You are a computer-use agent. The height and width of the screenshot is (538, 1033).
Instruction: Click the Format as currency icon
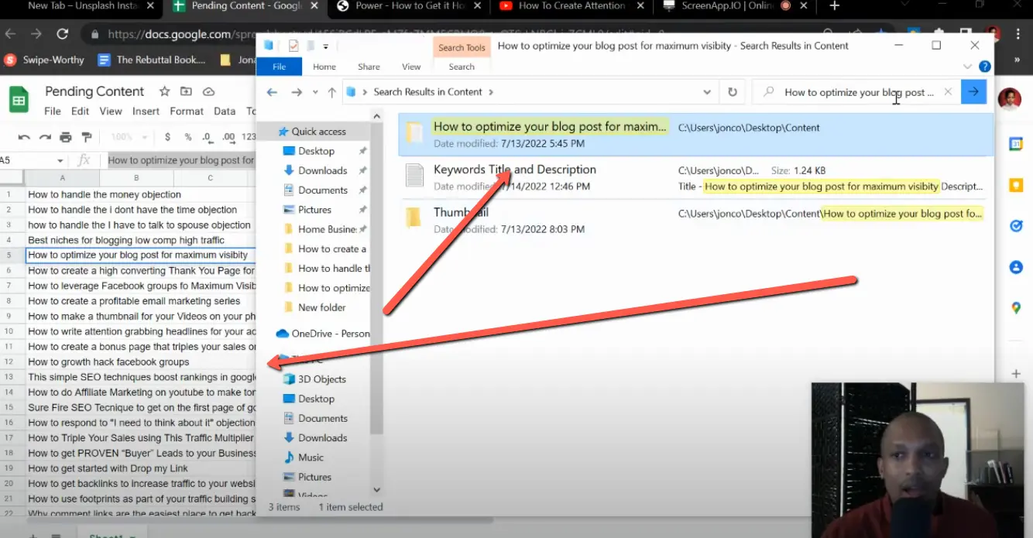(168, 137)
